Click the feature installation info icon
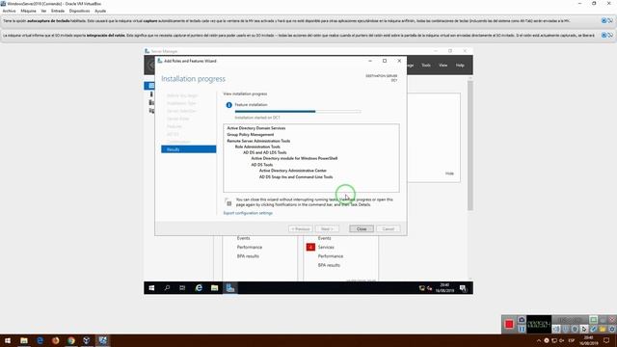The width and height of the screenshot is (617, 347). coord(229,105)
